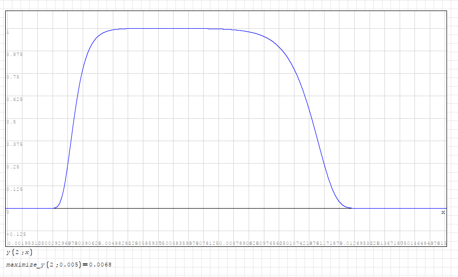Click the -0.125 y-axis tick label
Viewport: 458px width, 277px height.
(15, 234)
